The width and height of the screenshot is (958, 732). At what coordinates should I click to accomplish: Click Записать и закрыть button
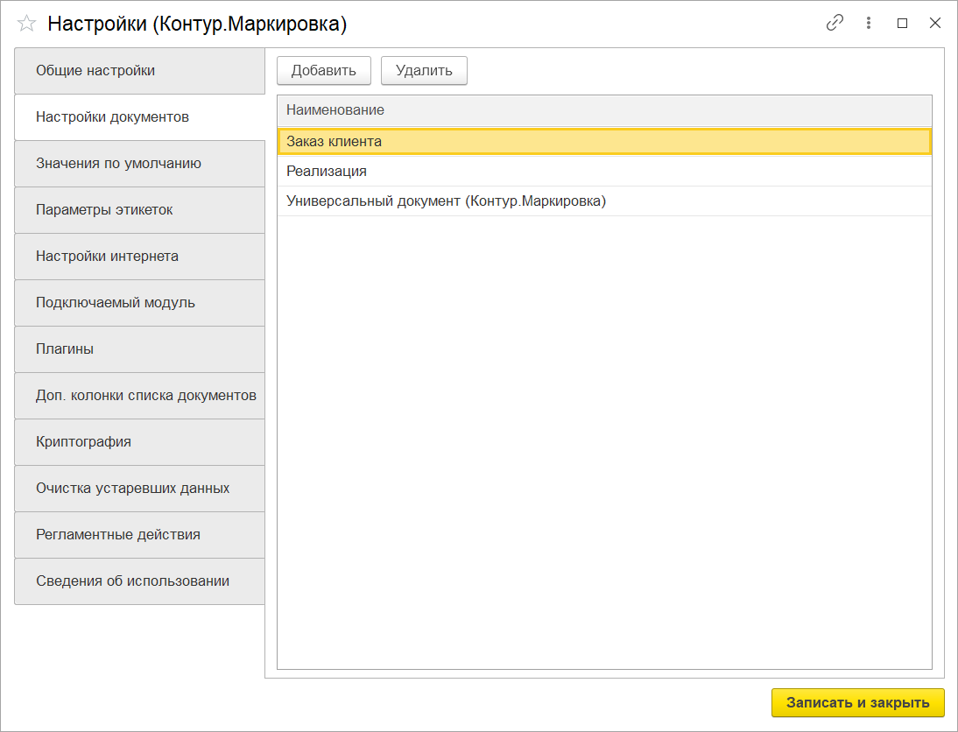(858, 703)
